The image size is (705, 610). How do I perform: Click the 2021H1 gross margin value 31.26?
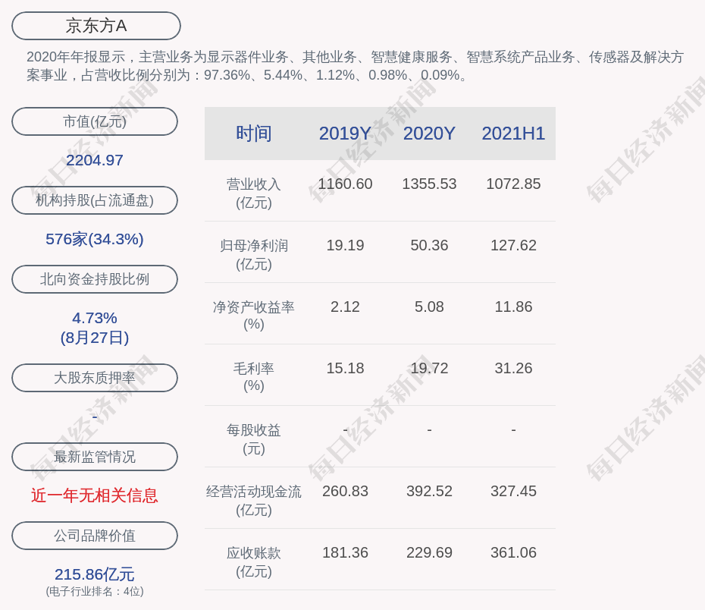click(x=513, y=368)
